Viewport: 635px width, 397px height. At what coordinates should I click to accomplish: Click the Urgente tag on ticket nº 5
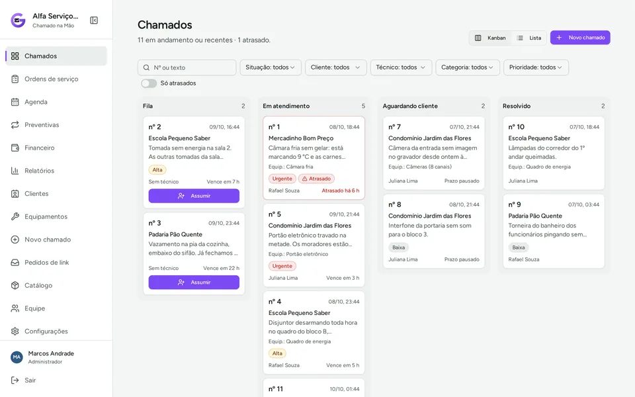[x=282, y=266]
